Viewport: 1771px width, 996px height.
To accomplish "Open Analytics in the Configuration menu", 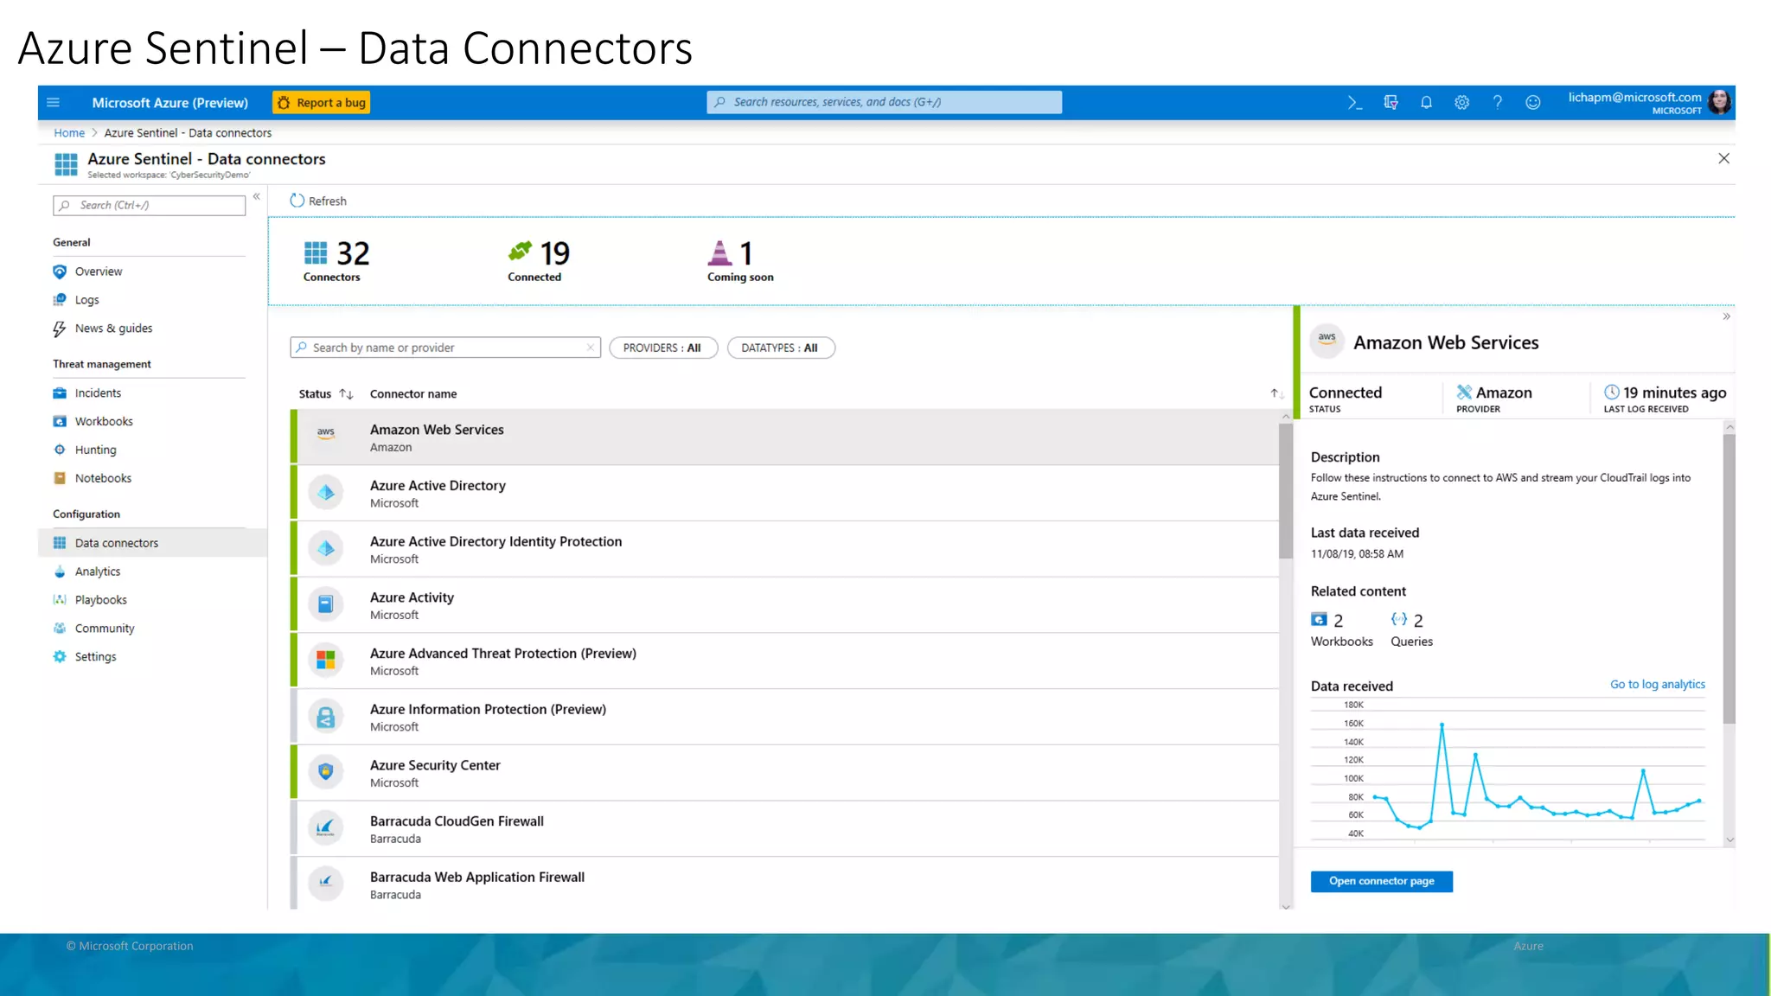I will click(98, 571).
